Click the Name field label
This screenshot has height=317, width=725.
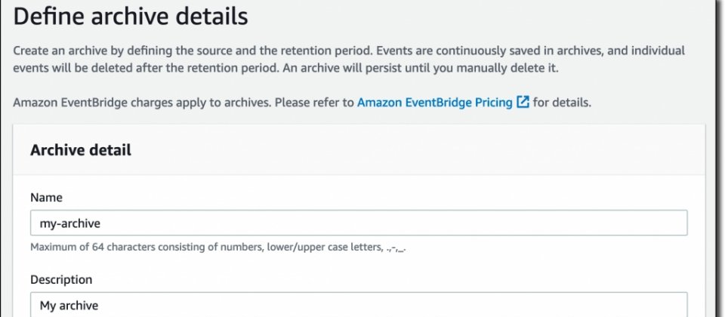[46, 198]
